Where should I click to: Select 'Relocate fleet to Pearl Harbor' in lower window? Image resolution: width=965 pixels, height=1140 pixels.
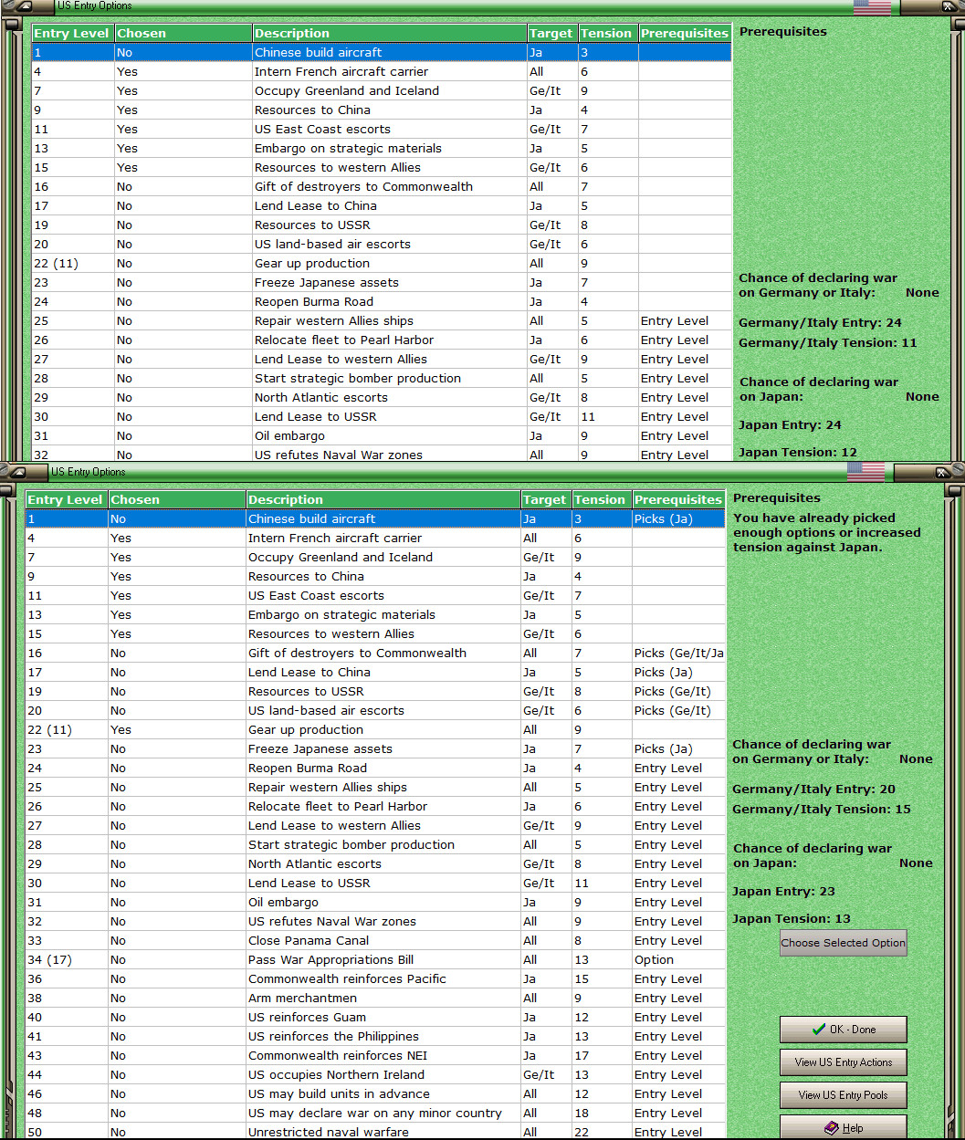[375, 806]
